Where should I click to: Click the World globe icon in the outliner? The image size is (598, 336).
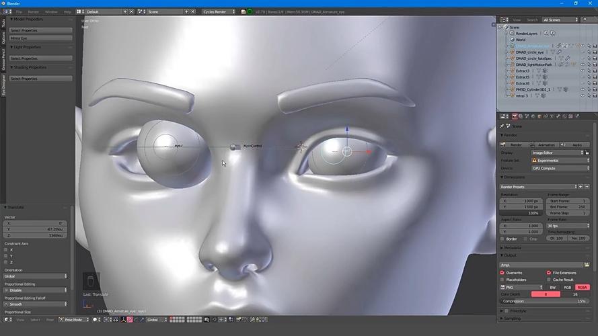pyautogui.click(x=512, y=40)
